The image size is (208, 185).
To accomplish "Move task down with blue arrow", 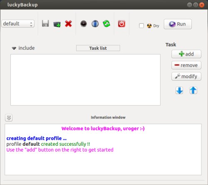I will coord(179,90).
